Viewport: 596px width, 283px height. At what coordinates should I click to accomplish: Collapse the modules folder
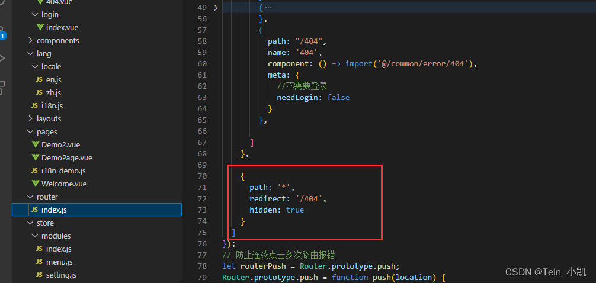click(x=36, y=236)
